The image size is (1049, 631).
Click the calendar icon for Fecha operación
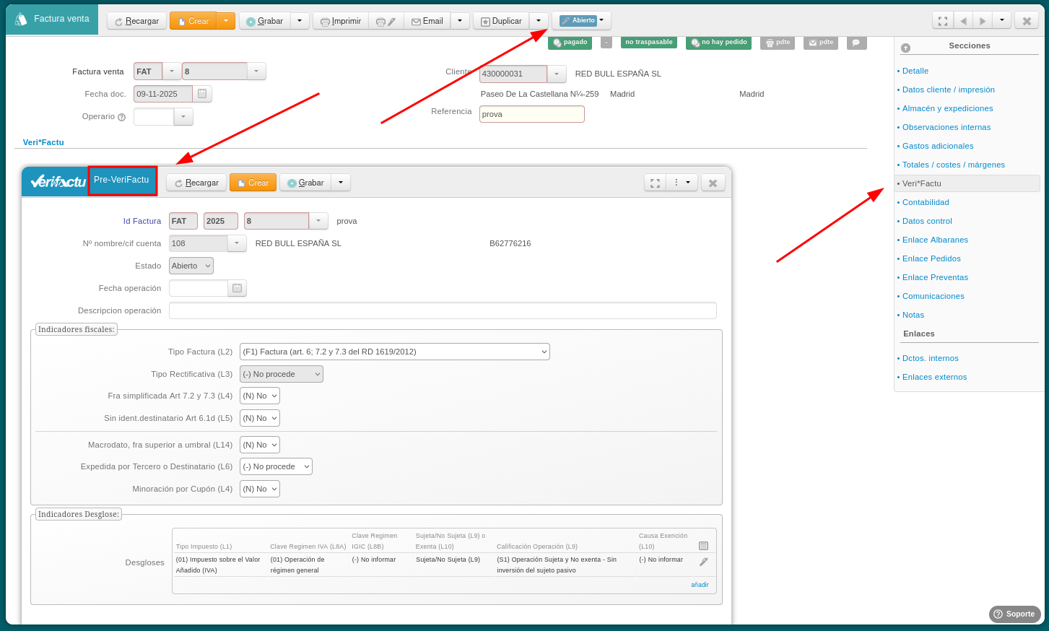237,288
